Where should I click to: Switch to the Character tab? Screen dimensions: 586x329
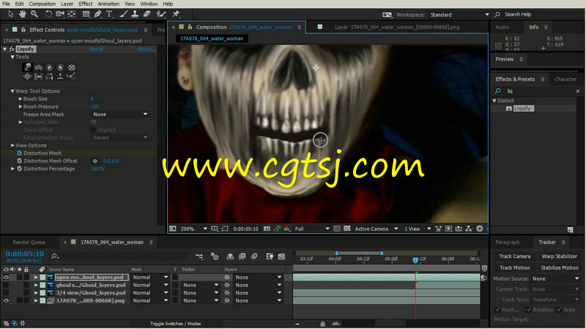(565, 79)
